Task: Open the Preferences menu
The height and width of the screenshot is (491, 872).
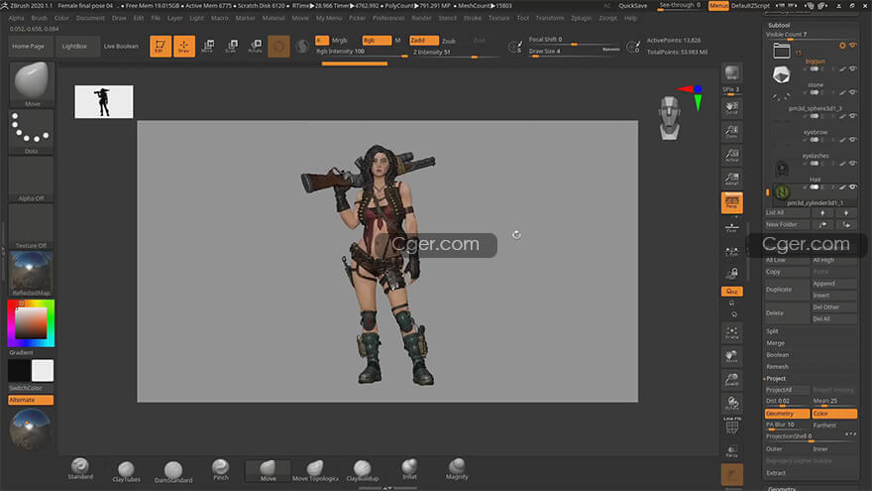Action: tap(388, 18)
